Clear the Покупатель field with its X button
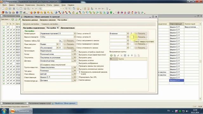This screenshot has width=203, height=114. point(75,58)
